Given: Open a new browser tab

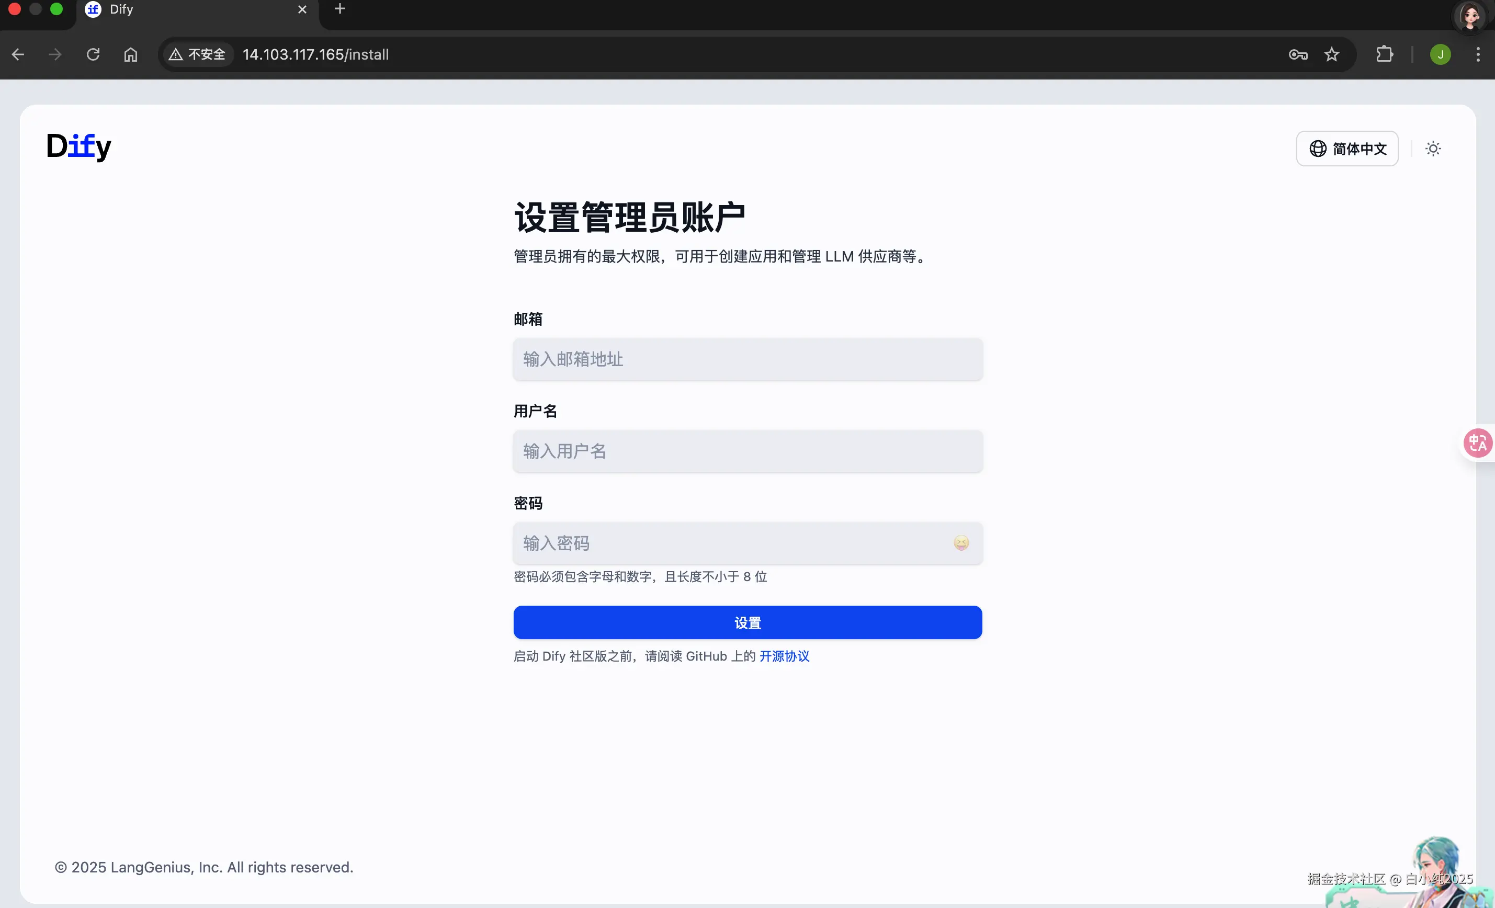Looking at the screenshot, I should coord(340,9).
